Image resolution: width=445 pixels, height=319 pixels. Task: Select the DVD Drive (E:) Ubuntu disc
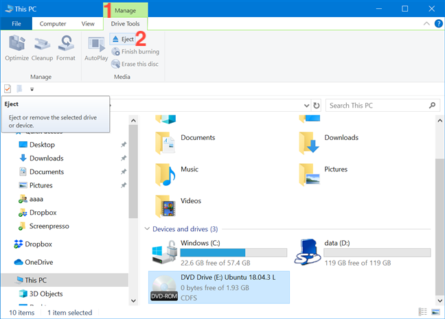[219, 287]
